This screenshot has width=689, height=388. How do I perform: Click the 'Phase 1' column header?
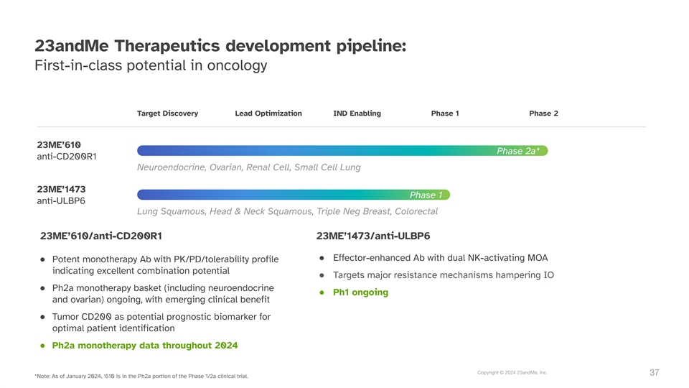coord(445,113)
